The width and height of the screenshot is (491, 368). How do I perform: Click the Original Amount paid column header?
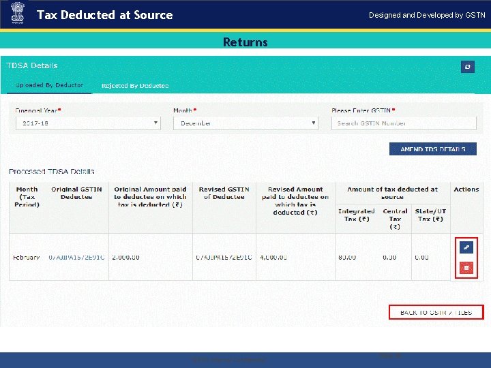pos(150,197)
